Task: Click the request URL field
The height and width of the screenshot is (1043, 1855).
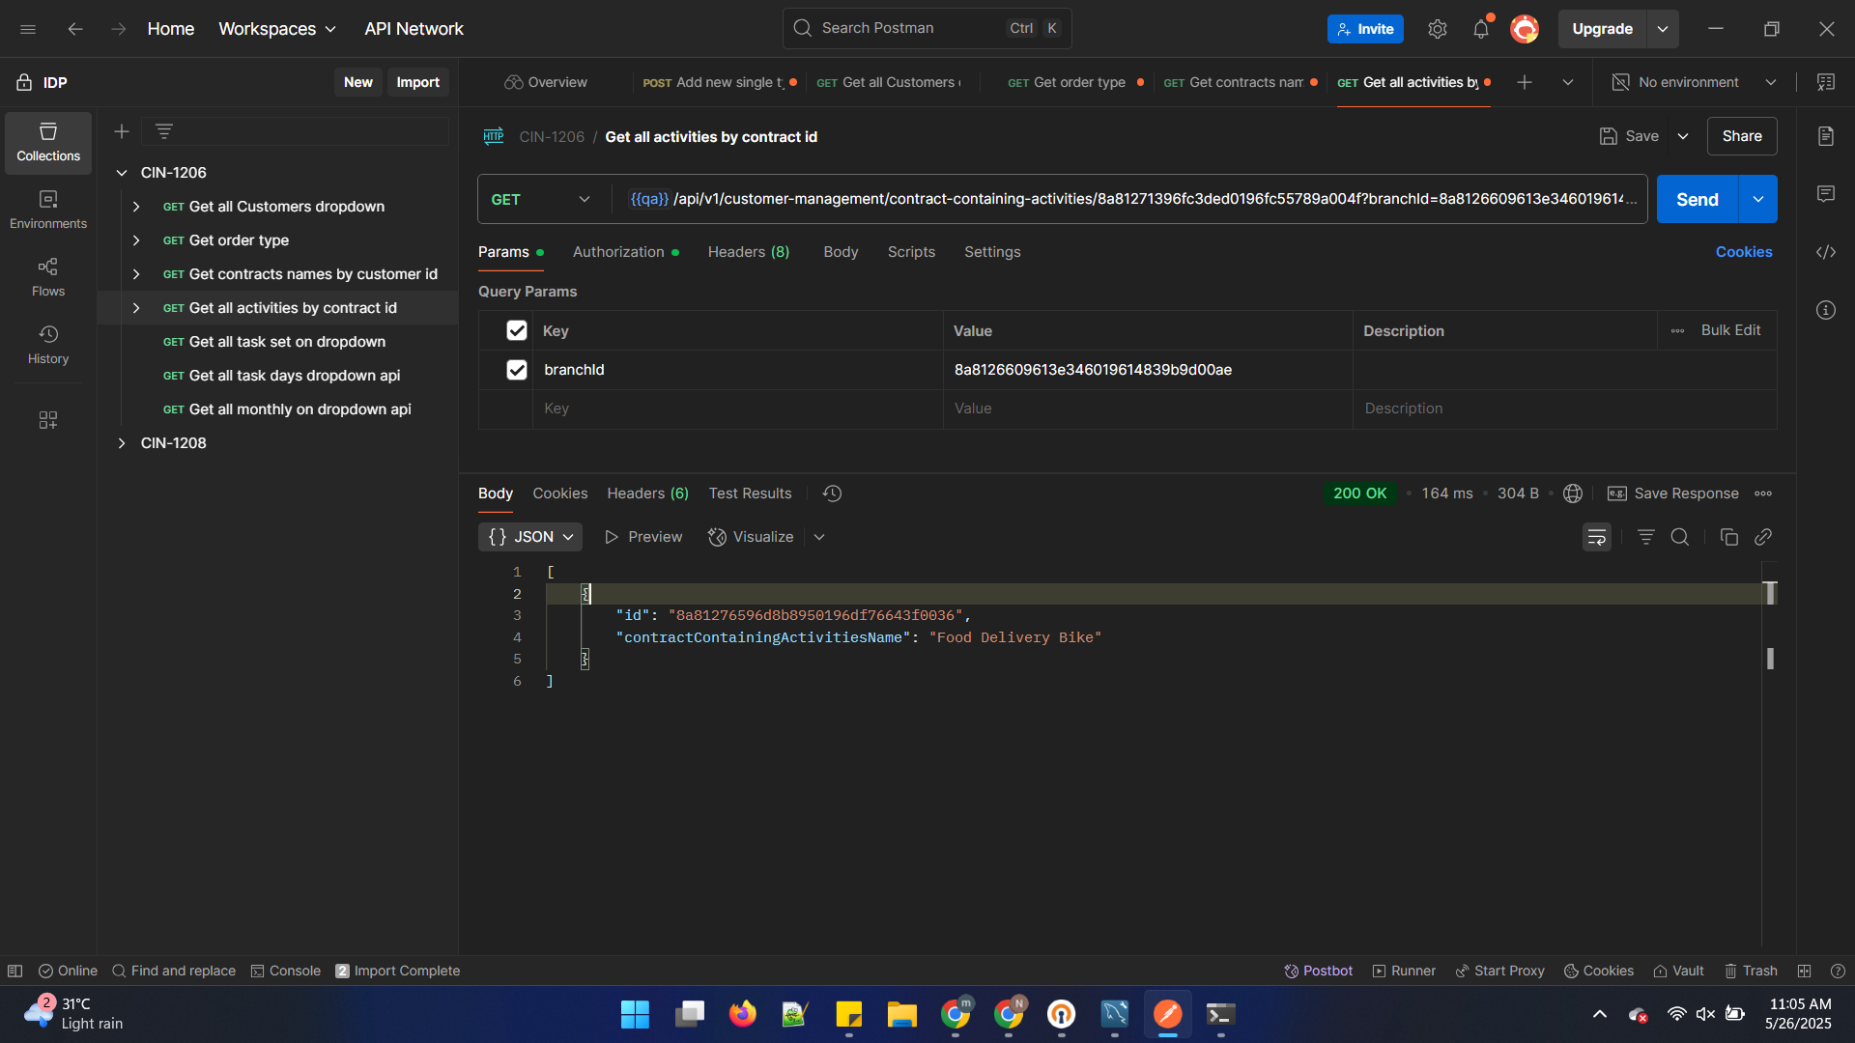Action: coord(1128,199)
